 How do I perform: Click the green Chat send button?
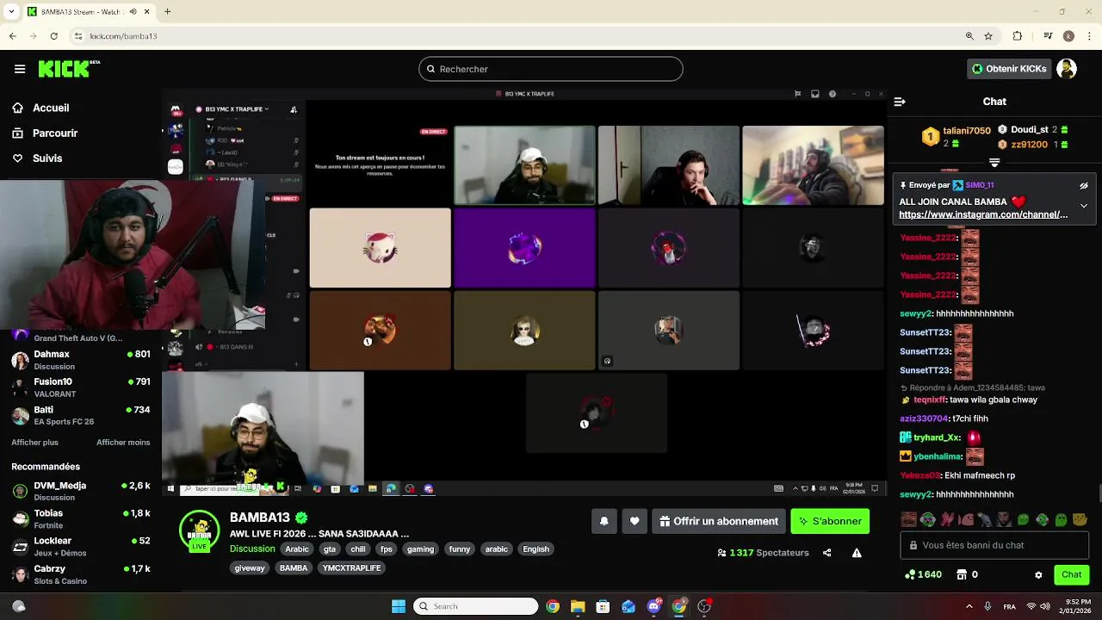(x=1071, y=574)
